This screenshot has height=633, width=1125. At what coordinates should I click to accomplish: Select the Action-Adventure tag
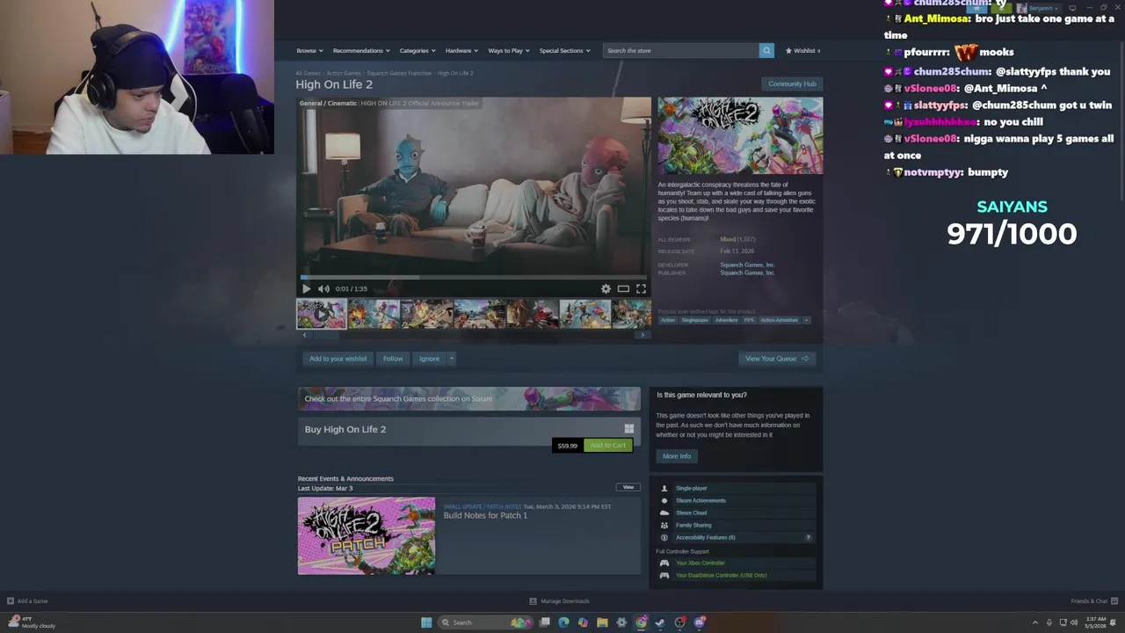coord(780,320)
